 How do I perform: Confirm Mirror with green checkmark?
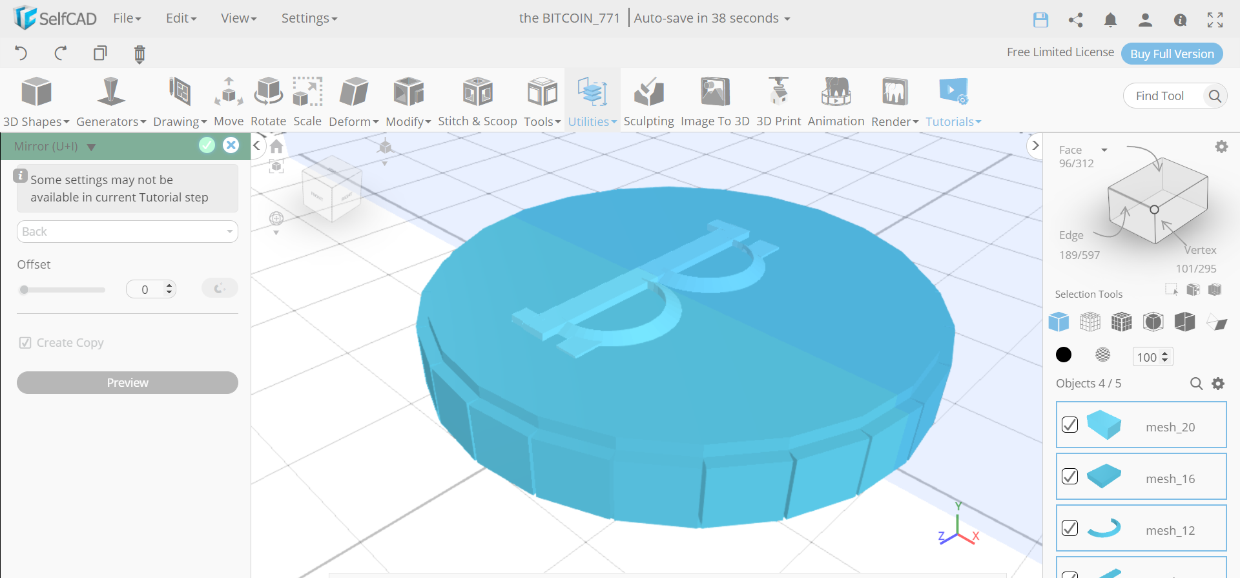207,145
